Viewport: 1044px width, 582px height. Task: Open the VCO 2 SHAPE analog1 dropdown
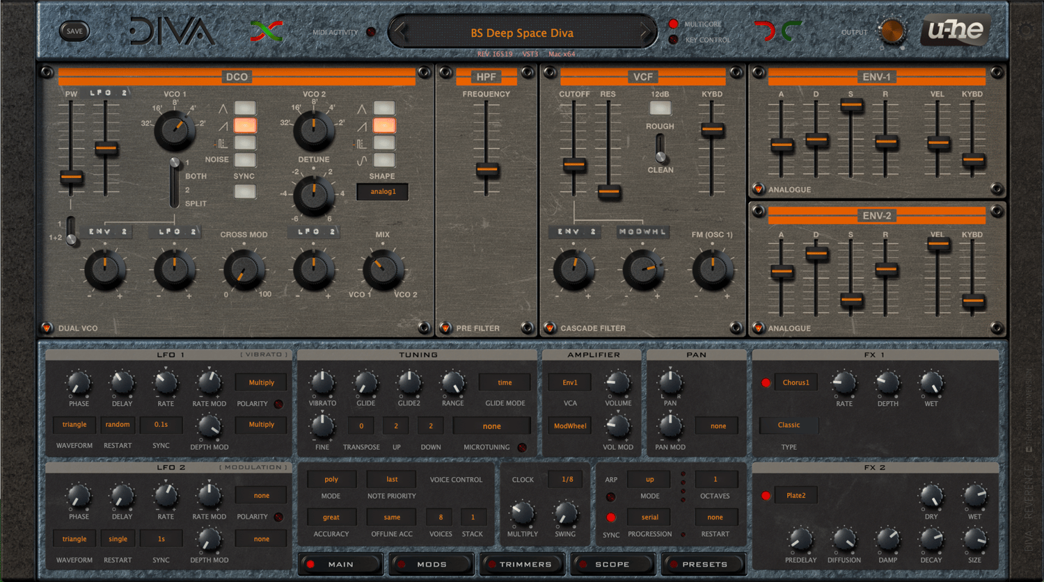coord(383,192)
